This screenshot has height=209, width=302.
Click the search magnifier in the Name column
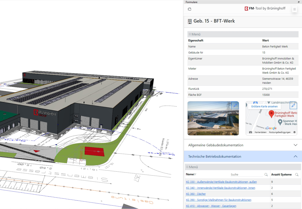(266, 175)
